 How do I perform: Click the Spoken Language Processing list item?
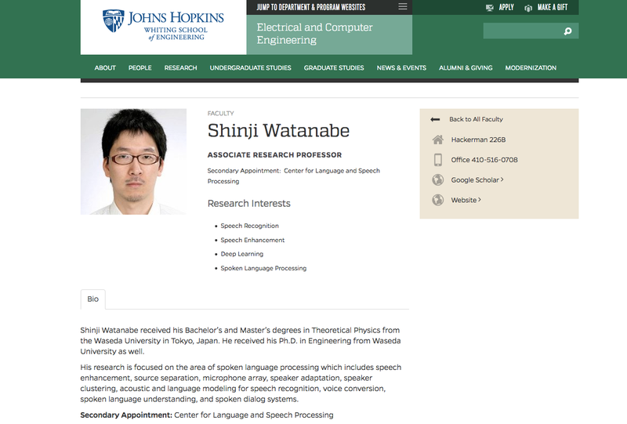click(x=263, y=268)
